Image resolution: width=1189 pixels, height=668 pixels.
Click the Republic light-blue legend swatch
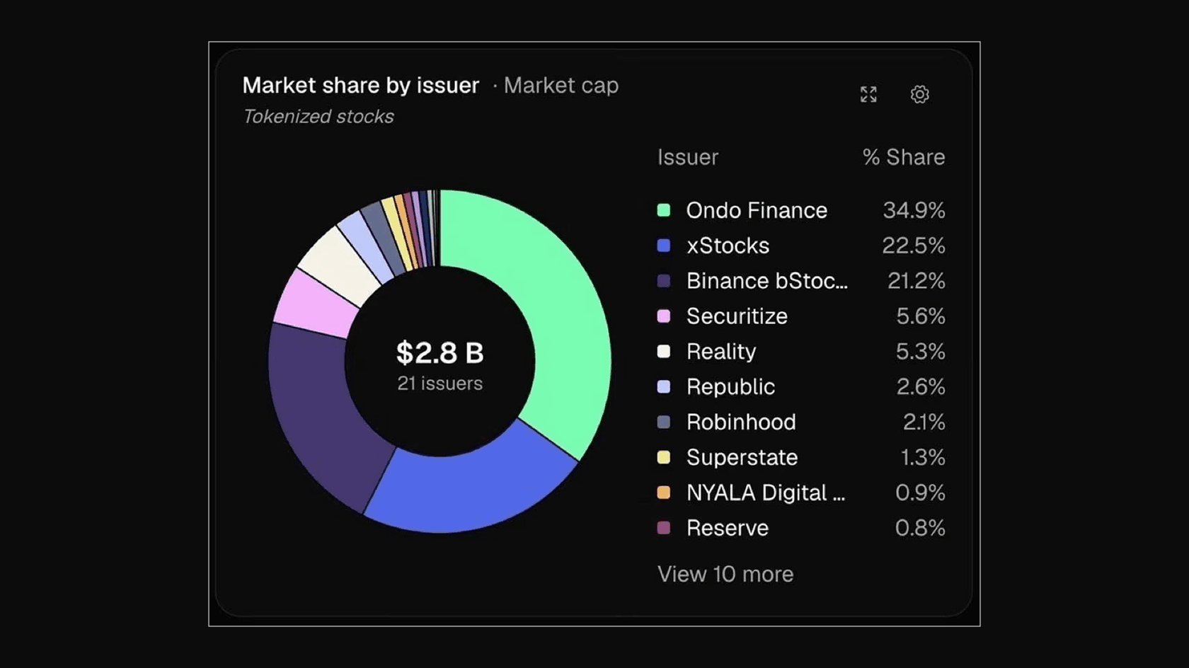664,387
